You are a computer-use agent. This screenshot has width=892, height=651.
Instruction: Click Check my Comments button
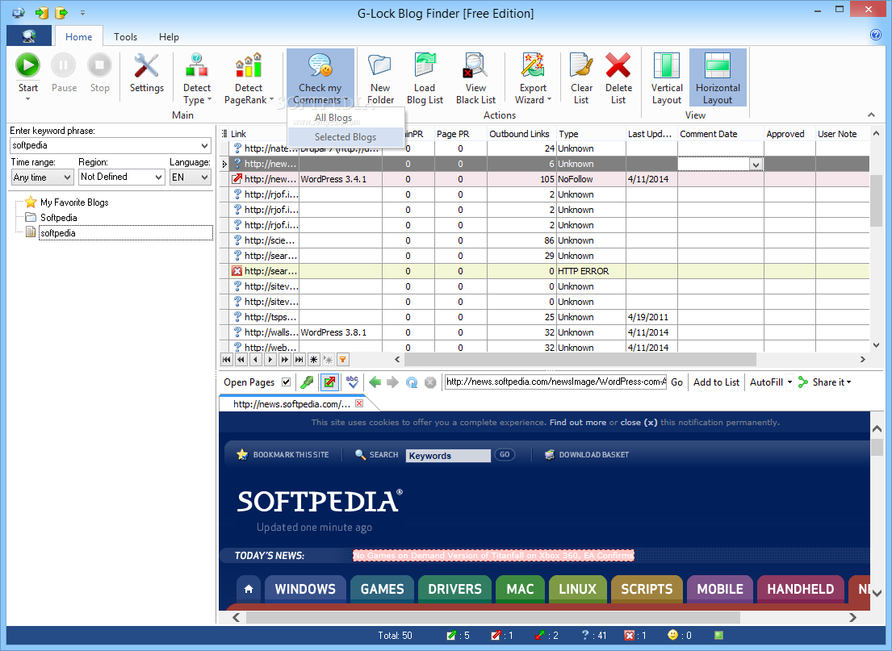pyautogui.click(x=320, y=77)
